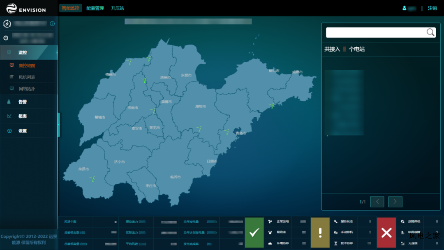Click the yellow exclamation status tile
444x250 pixels.
(x=320, y=232)
